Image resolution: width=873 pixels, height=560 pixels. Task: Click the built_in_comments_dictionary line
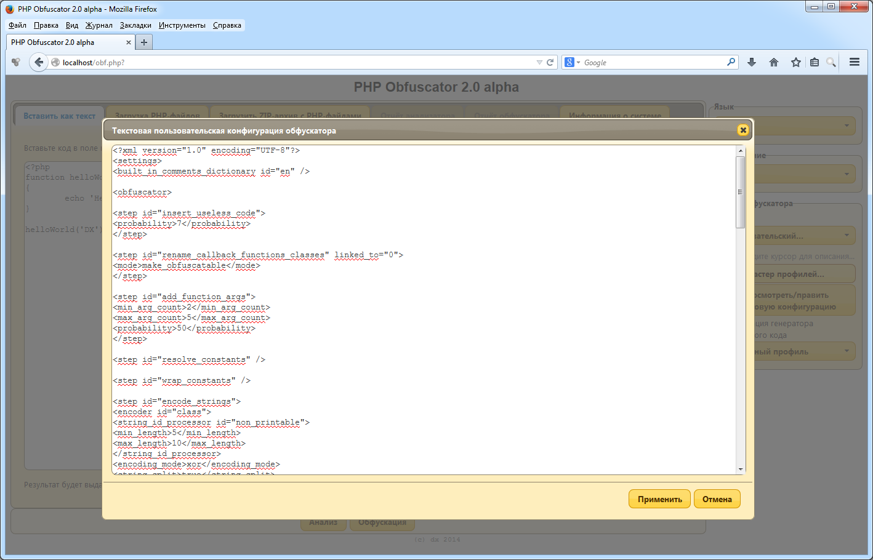pyautogui.click(x=211, y=171)
